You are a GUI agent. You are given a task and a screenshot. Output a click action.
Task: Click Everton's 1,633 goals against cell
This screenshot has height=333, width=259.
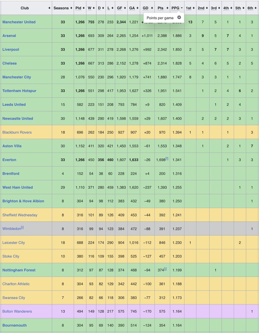pos(134,160)
